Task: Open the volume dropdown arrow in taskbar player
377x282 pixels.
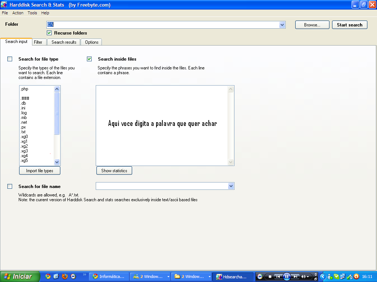Action: [308, 277]
